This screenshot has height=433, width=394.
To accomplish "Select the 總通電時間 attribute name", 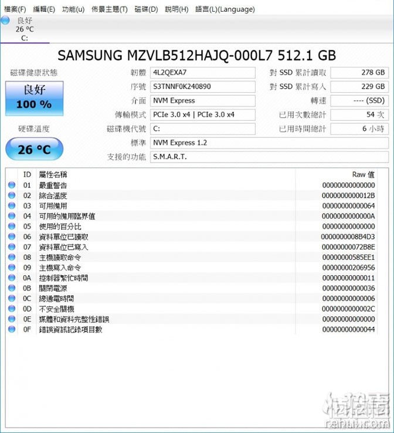I will 56,299.
